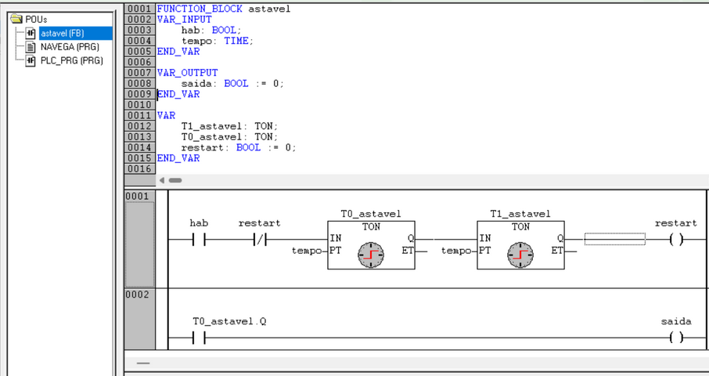Click the IN pin of T1_astavel
The image size is (709, 376).
tap(484, 238)
